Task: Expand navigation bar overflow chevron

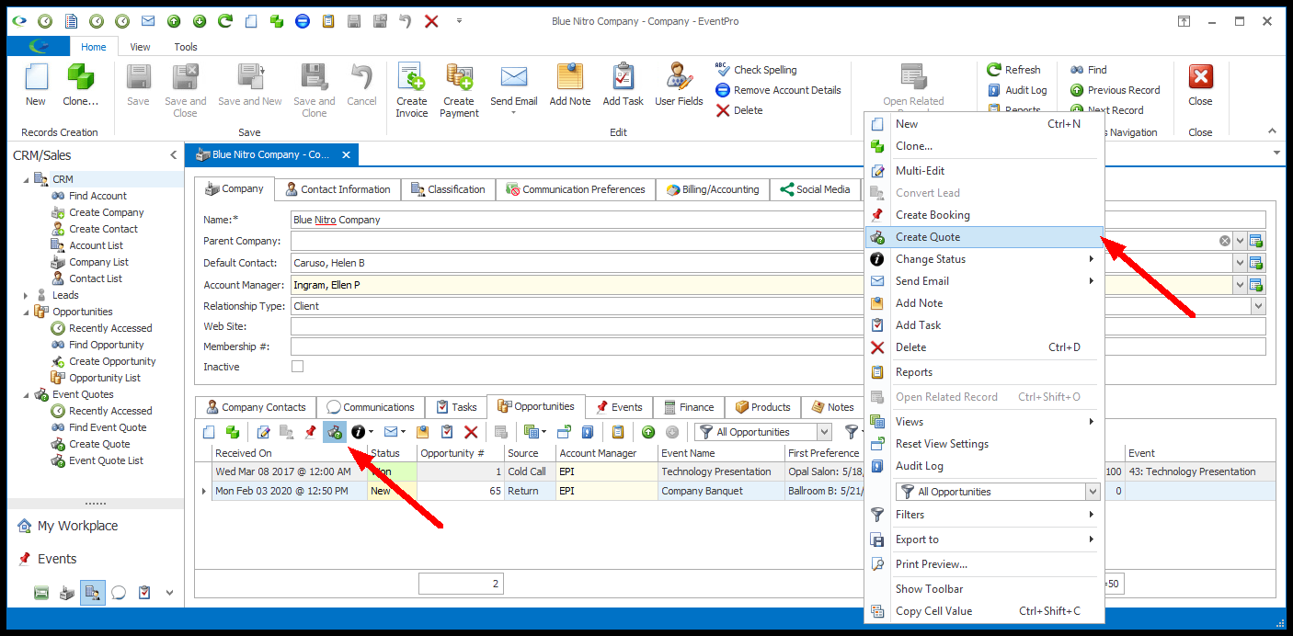Action: point(169,593)
